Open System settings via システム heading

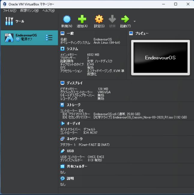point(72,49)
